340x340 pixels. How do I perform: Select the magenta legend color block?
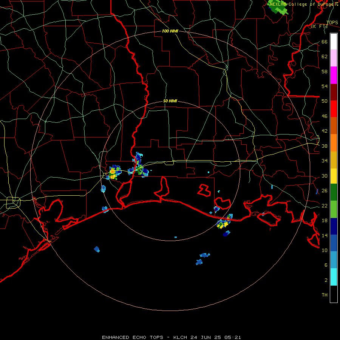[334, 75]
